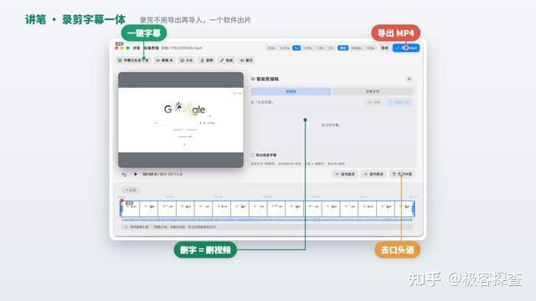
Task: Click the red playhead marker on timeline
Action: click(x=121, y=201)
